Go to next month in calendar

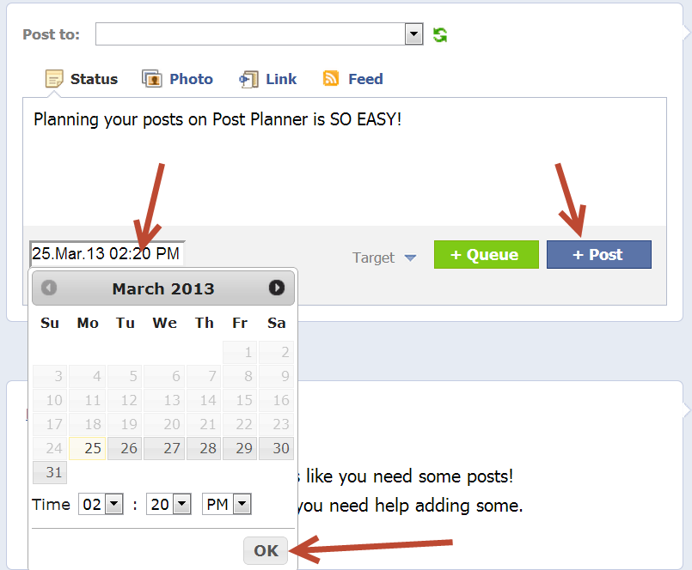point(276,288)
